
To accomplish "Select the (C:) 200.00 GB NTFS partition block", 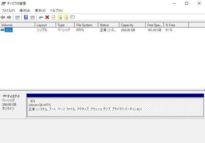I will (115, 107).
